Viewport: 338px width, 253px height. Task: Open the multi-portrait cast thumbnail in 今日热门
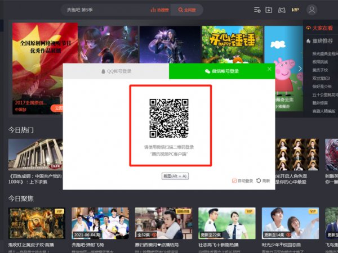tap(297, 155)
